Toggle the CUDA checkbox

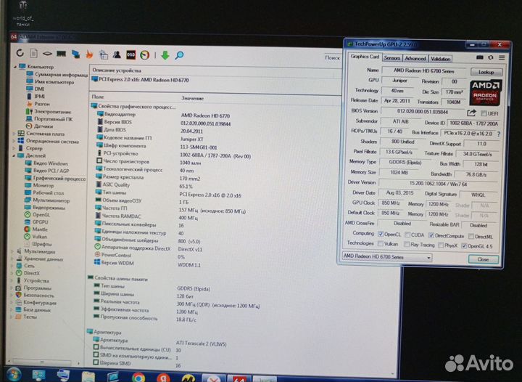(407, 235)
